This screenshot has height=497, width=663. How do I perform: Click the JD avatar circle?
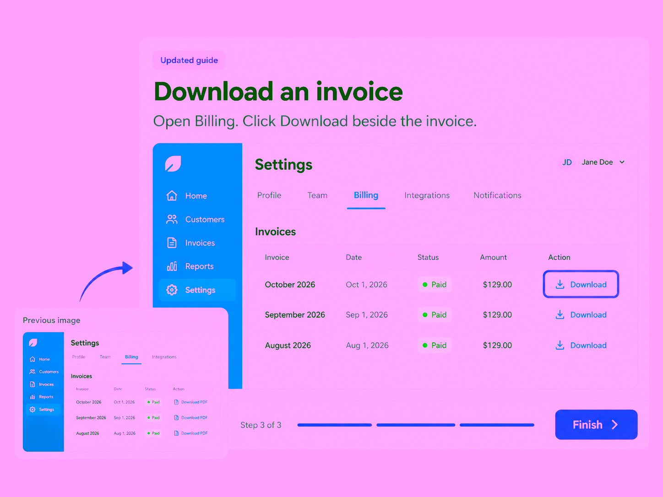tap(567, 162)
